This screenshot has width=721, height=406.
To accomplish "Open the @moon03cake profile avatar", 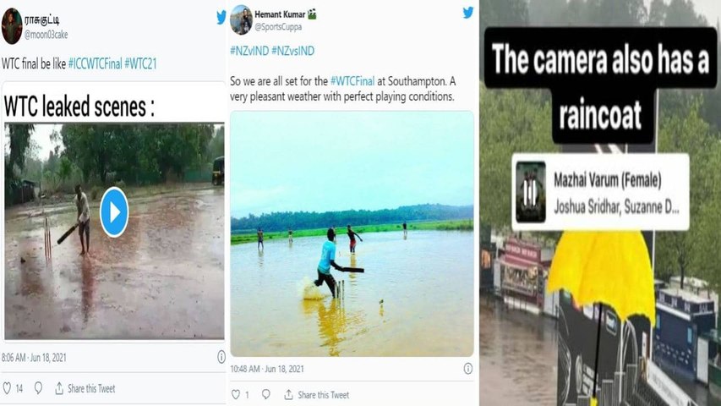I will pyautogui.click(x=12, y=25).
